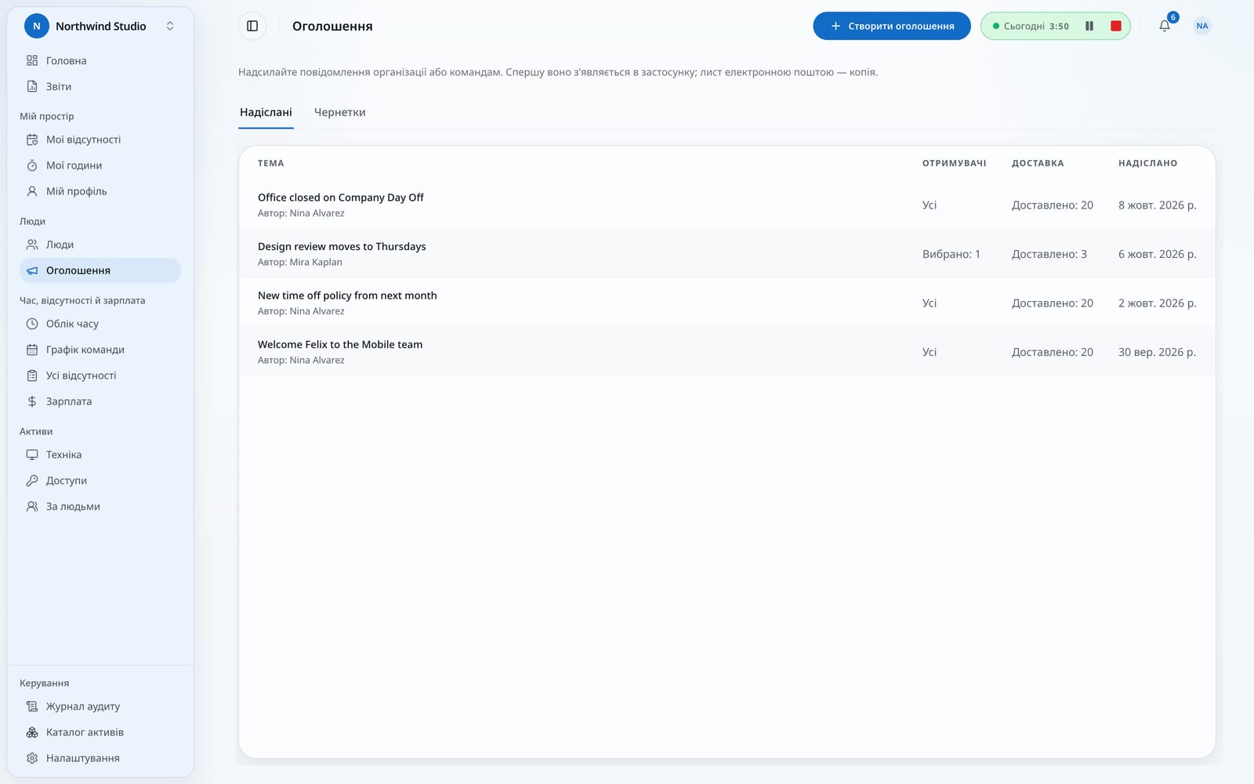The width and height of the screenshot is (1254, 784).
Task: Open 'Welcome Felix to the Mobile team'
Action: [x=727, y=352]
